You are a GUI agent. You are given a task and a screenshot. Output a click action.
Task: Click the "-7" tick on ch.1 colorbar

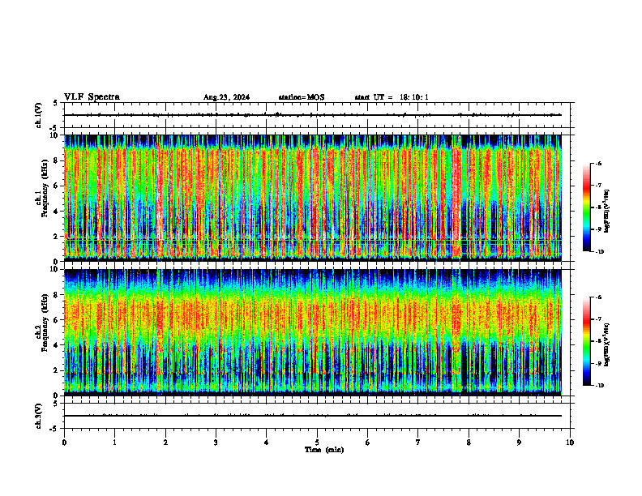(x=598, y=186)
